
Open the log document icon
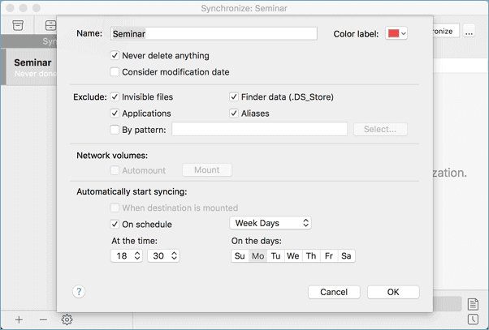click(x=473, y=304)
